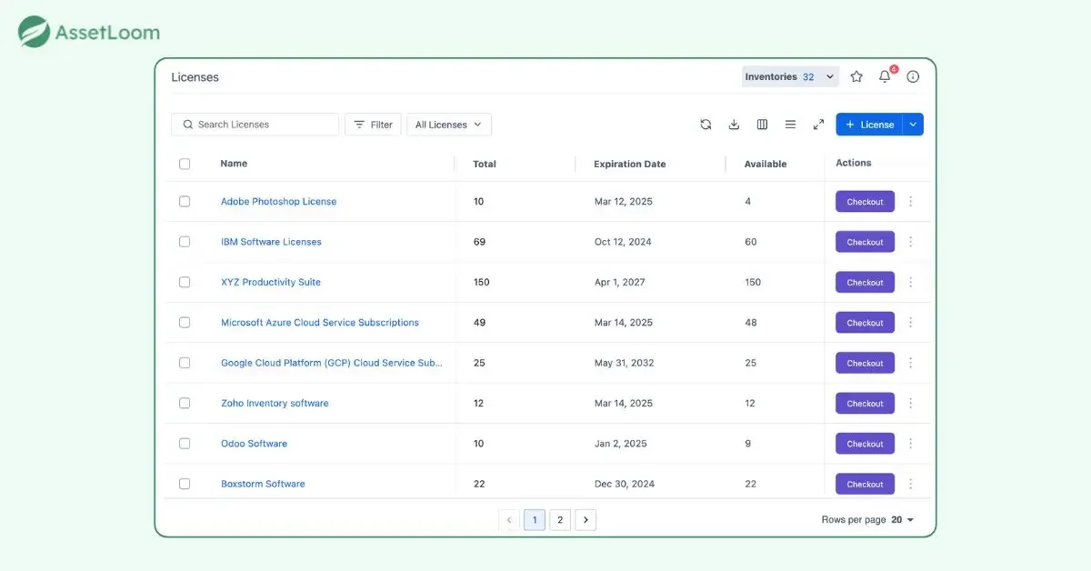
Task: Change the Rows per page dropdown
Action: [902, 520]
